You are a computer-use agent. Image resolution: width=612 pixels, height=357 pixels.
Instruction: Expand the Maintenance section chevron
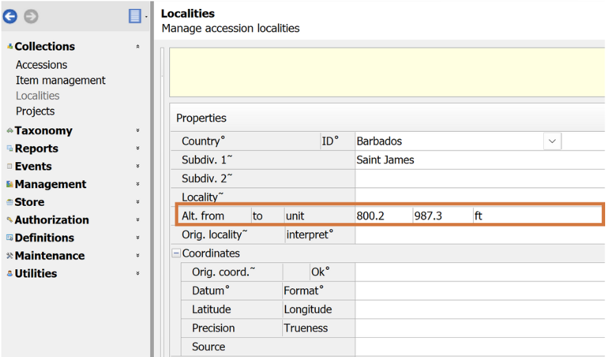point(138,255)
